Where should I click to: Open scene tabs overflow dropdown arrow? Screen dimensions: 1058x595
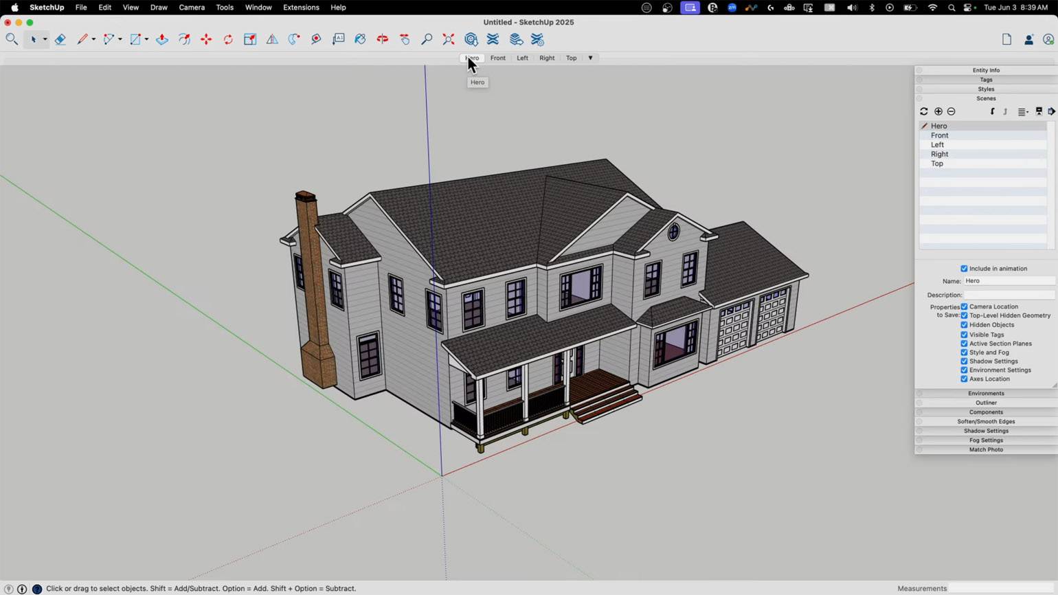tap(590, 58)
